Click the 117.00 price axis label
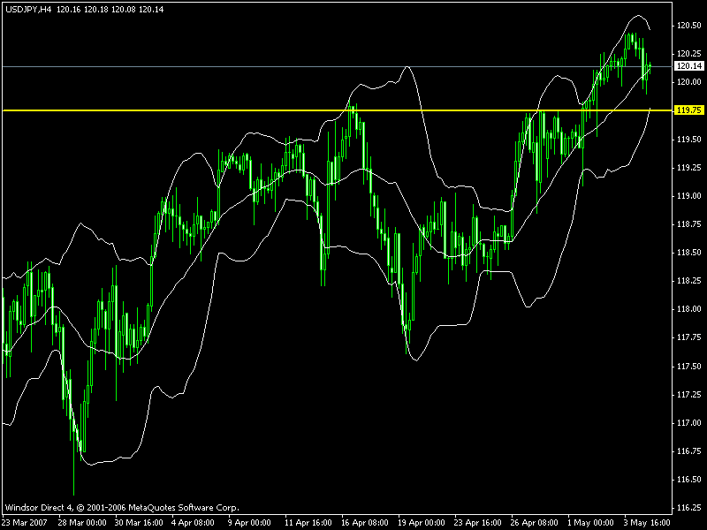Screen dimensions: 707x530 point(689,423)
